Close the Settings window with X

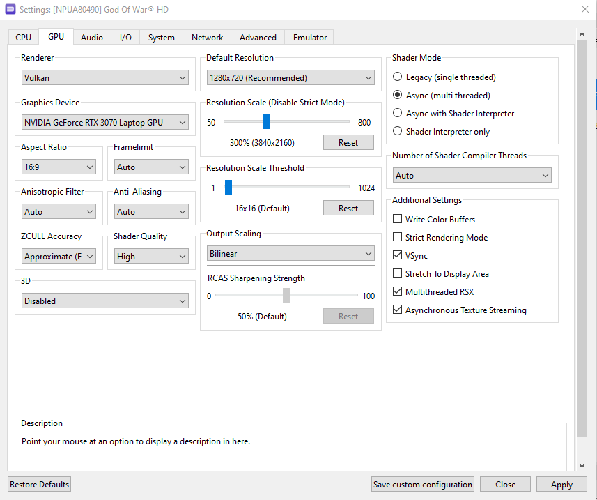tap(584, 10)
